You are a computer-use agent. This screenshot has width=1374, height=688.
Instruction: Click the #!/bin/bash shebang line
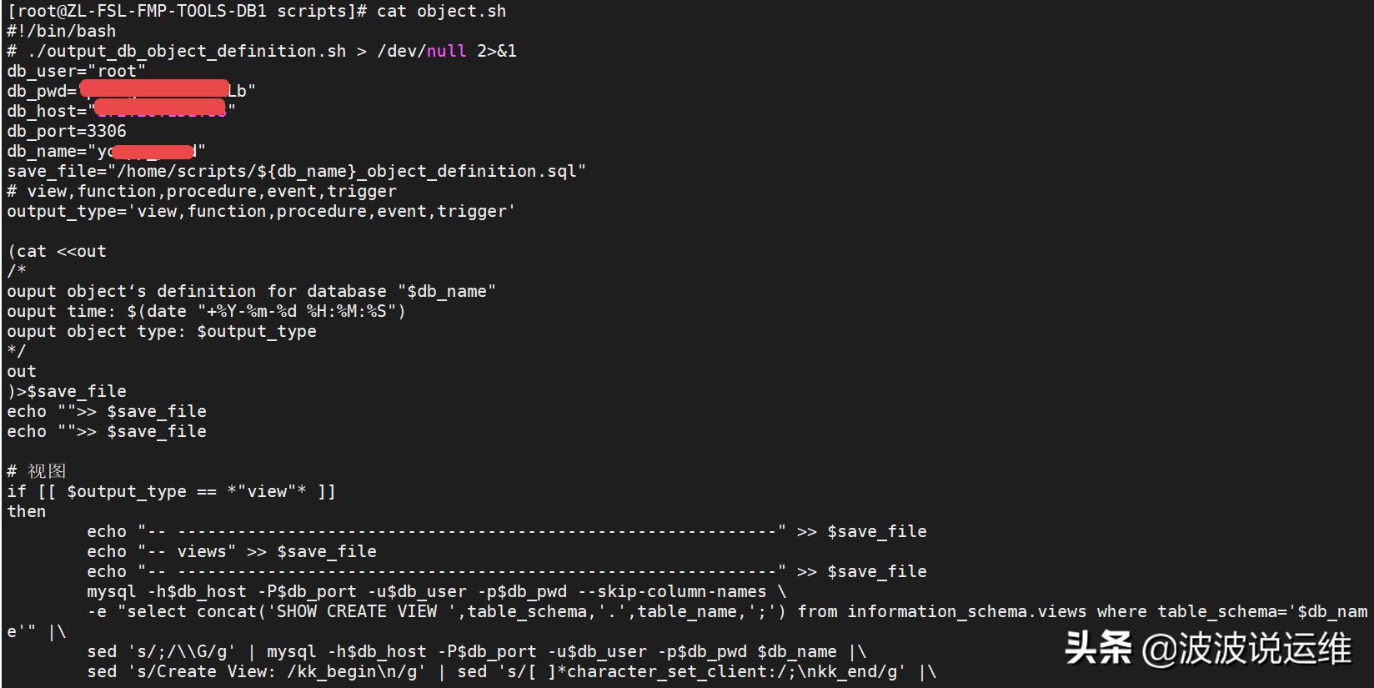pyautogui.click(x=62, y=31)
